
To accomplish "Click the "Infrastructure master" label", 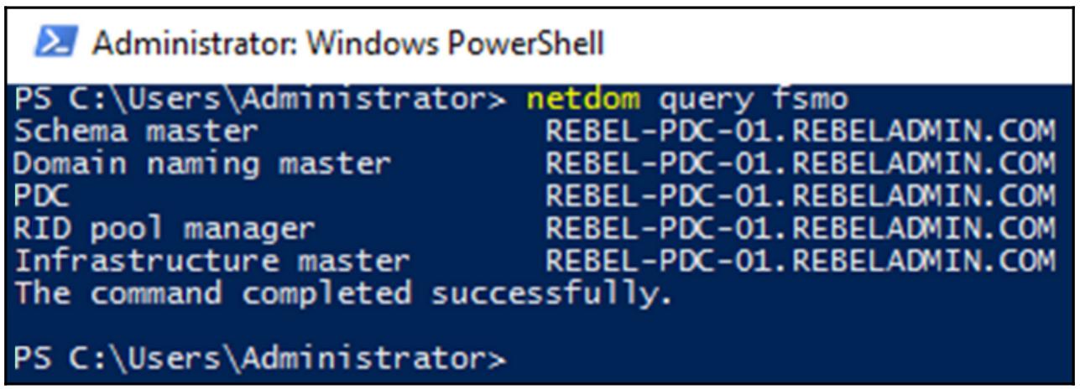I will click(212, 260).
